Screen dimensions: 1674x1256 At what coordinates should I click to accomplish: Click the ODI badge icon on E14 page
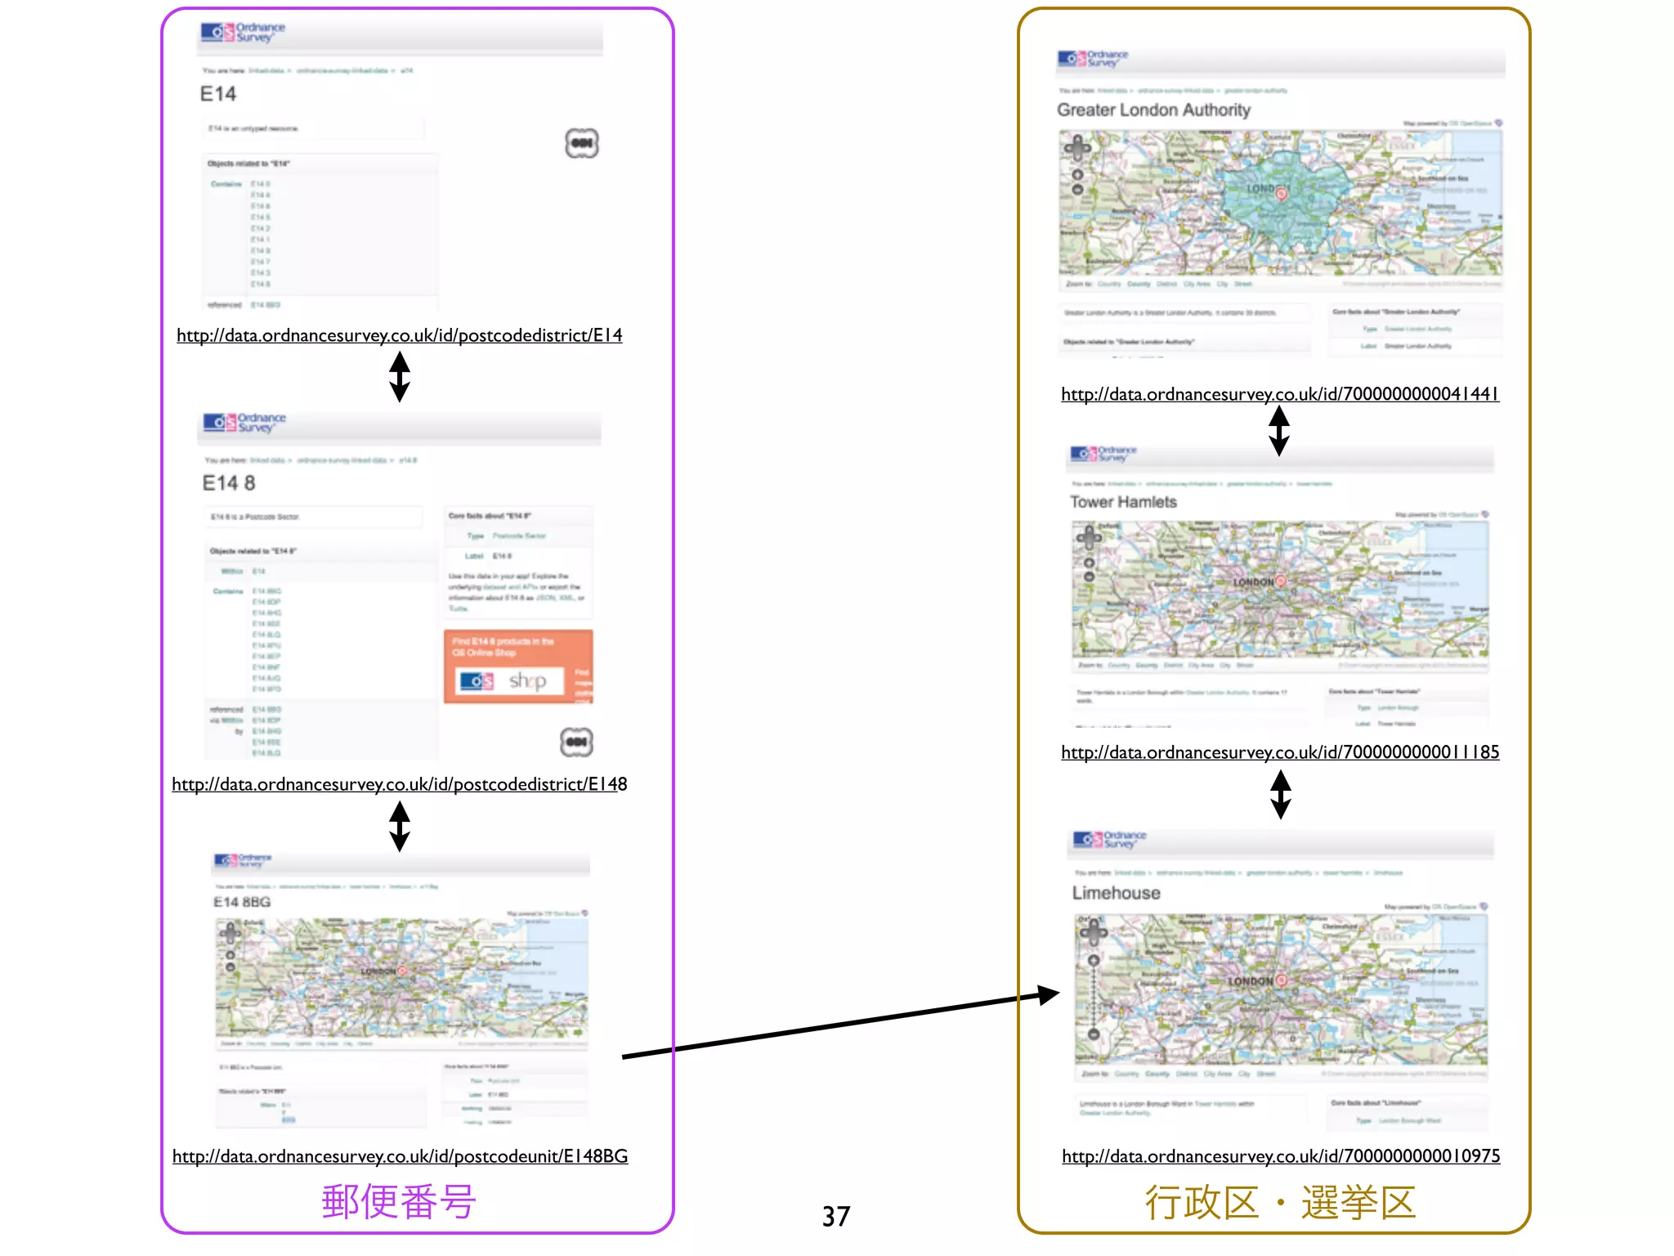pos(581,143)
